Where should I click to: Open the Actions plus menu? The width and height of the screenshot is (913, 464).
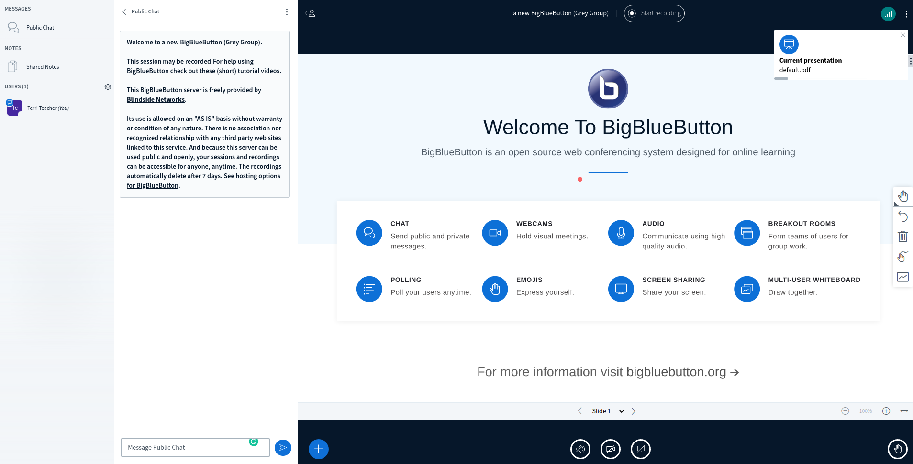(319, 449)
